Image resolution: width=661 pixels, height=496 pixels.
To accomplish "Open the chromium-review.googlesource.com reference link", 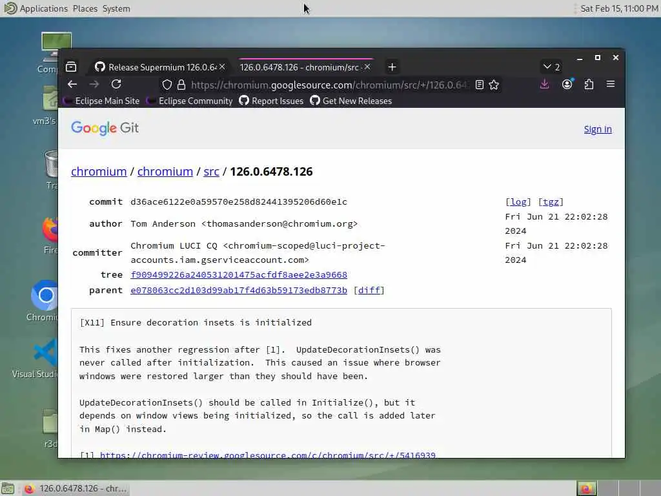I will tap(268, 455).
